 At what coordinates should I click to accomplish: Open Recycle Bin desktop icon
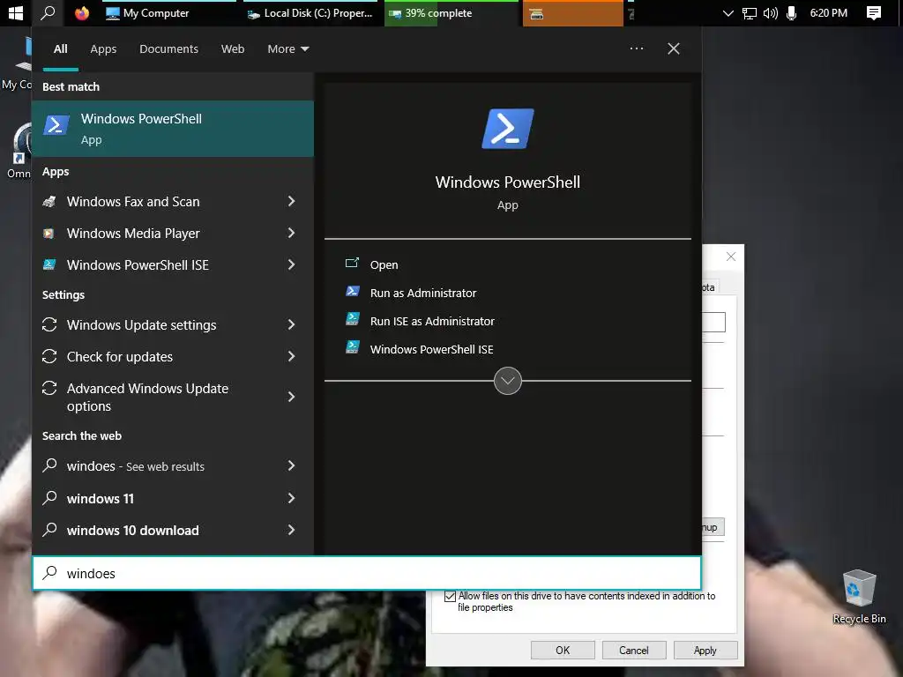[x=859, y=597]
